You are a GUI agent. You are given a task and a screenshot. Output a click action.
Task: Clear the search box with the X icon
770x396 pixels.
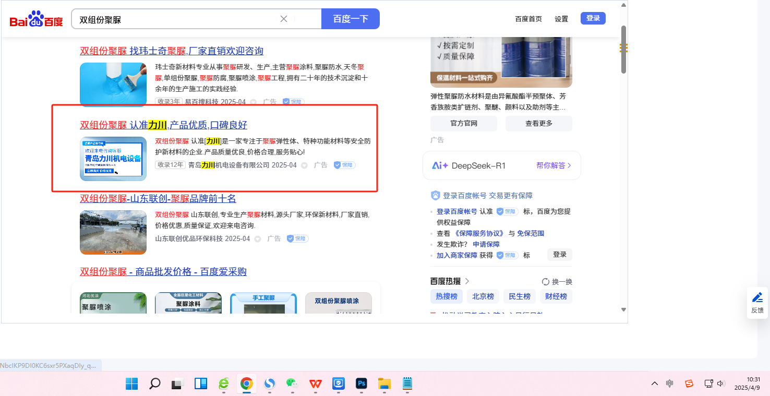[x=284, y=19]
